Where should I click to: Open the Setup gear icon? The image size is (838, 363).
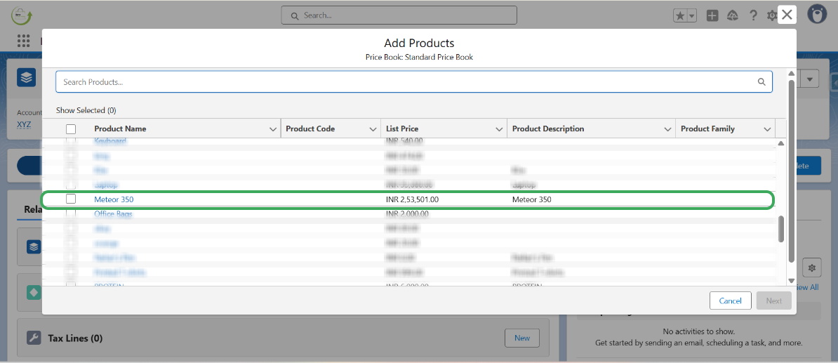pos(771,15)
